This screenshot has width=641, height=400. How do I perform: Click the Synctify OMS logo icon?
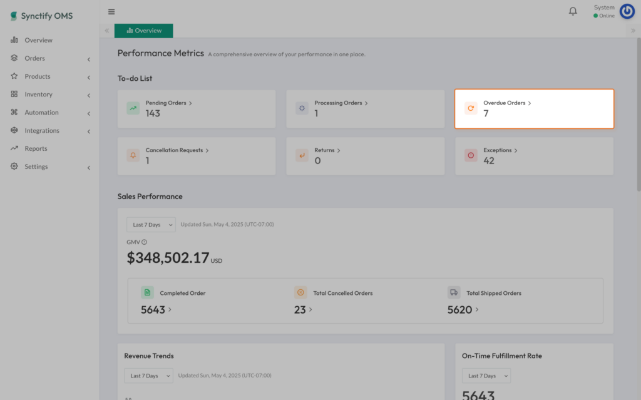14,16
